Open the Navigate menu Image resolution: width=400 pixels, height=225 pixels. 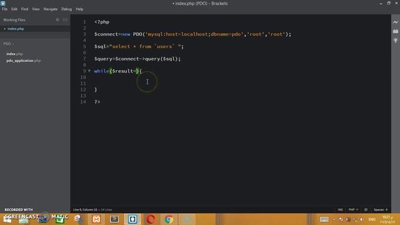(50, 9)
